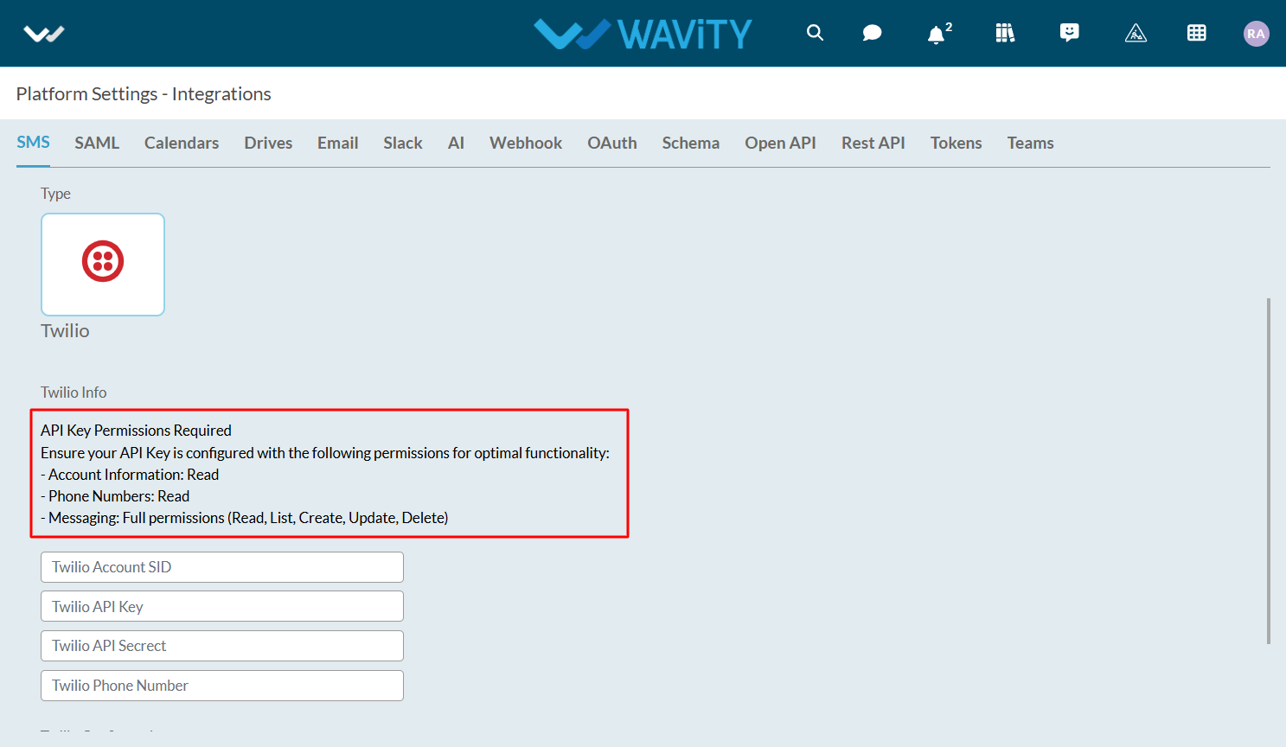1286x747 pixels.
Task: Click the 'Account Information: Read' line
Action: point(130,475)
